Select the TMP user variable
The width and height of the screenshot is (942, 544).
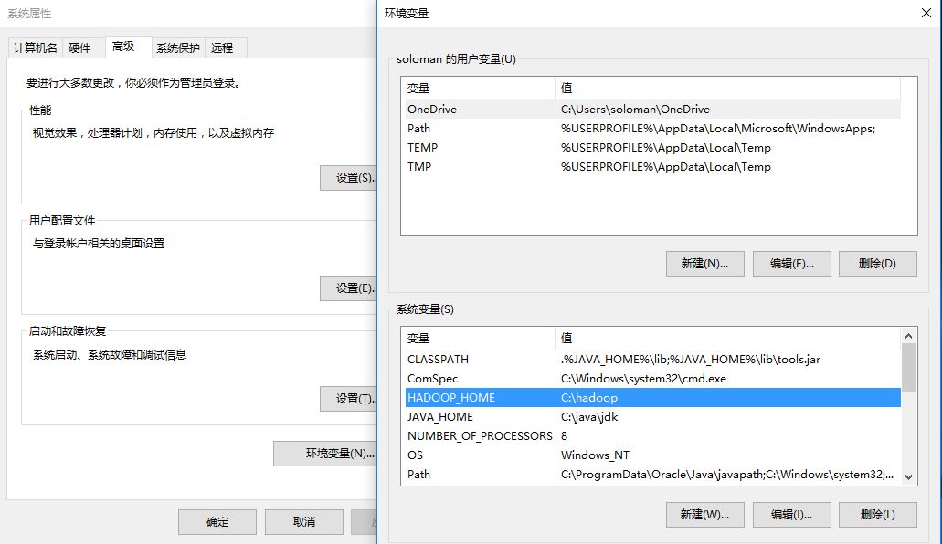(x=653, y=167)
